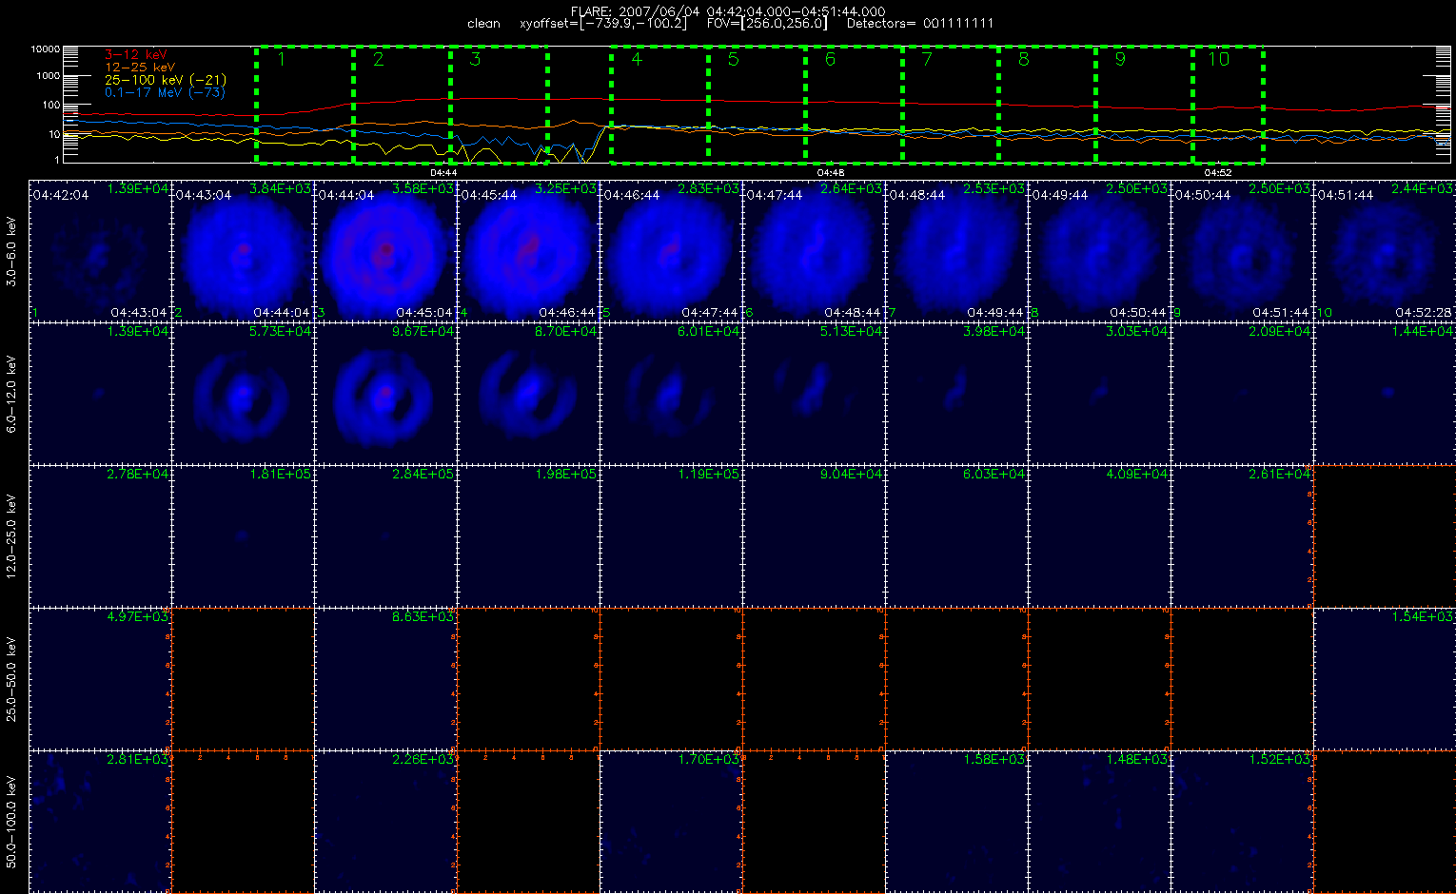The height and width of the screenshot is (894, 1456).
Task: Click the '2.84E+05' peak value
Action: point(423,475)
